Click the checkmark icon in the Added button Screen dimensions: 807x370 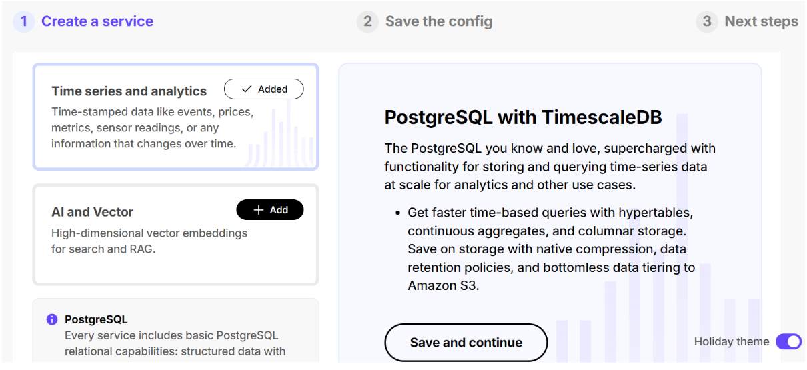coord(247,89)
